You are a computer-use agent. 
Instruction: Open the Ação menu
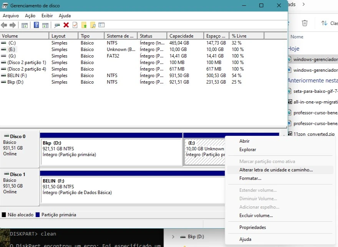click(x=30, y=16)
